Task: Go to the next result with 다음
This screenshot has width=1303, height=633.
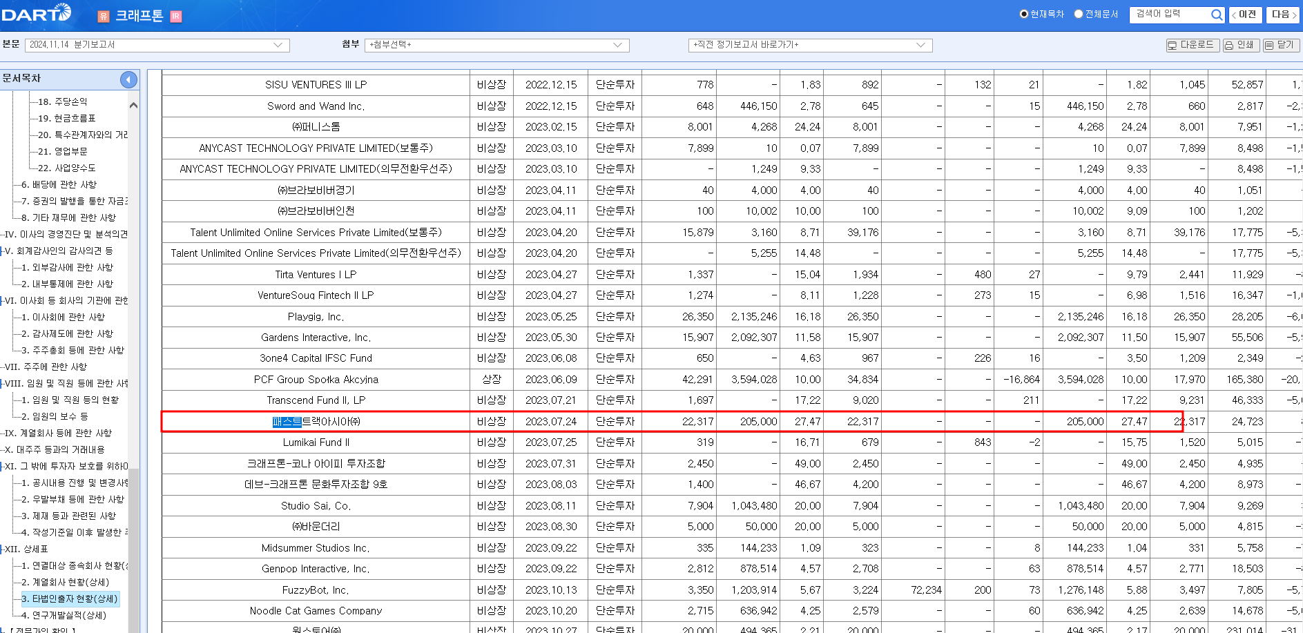Action: 1283,14
